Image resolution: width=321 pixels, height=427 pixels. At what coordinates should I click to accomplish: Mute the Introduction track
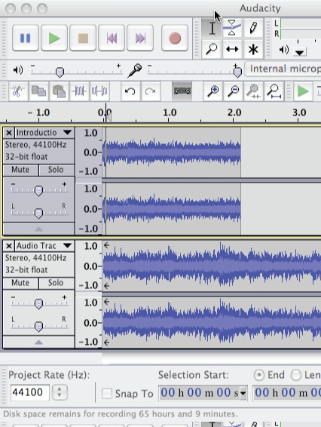(x=20, y=170)
